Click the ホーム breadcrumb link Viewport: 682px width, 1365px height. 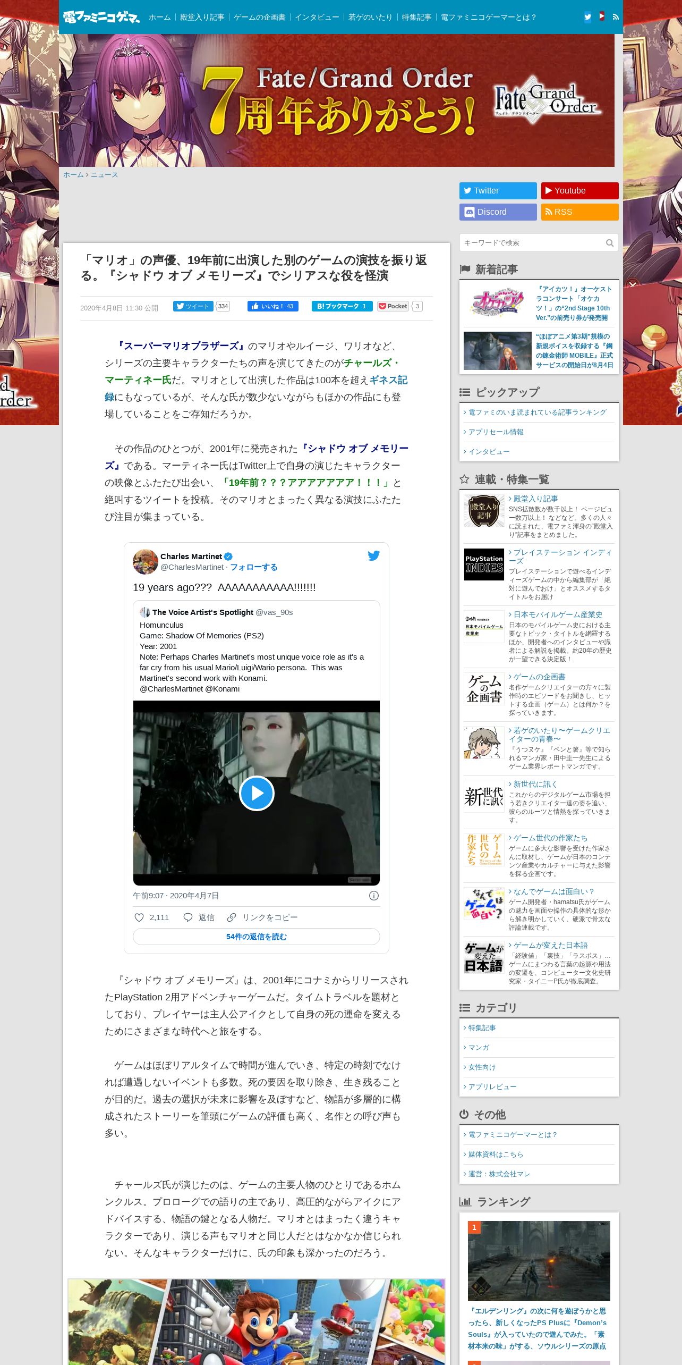(73, 175)
